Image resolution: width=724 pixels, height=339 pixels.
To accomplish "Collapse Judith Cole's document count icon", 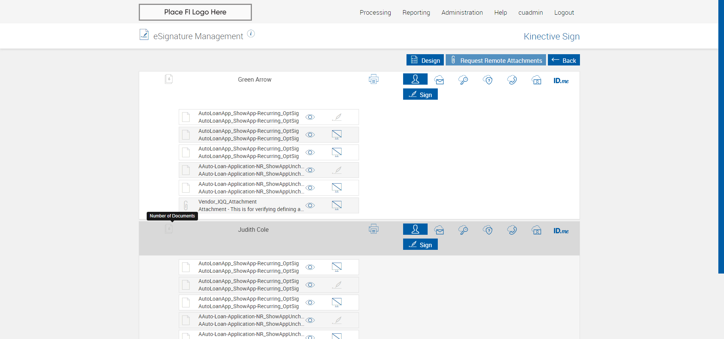I will (x=169, y=229).
